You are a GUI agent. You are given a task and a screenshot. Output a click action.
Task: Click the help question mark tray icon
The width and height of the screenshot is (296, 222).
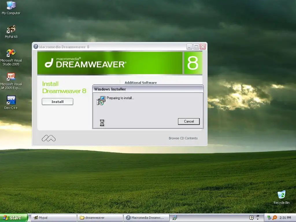click(251, 218)
